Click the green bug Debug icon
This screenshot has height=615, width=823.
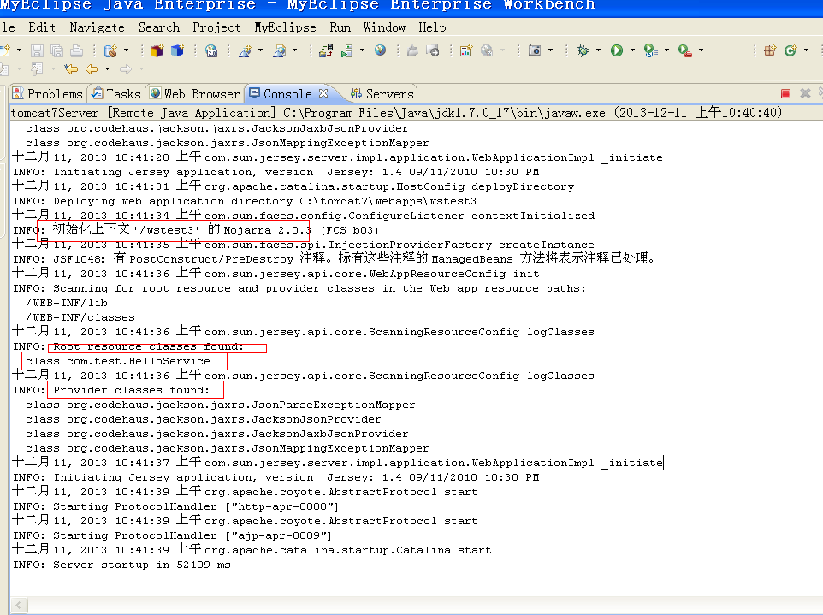pos(583,50)
